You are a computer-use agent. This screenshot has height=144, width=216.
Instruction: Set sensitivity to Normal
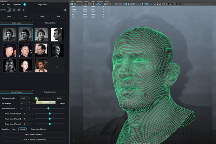pos(22,129)
